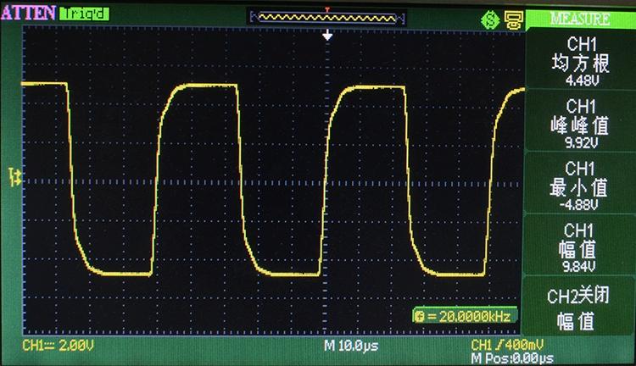
Task: Select the CH1 峰峰值 9.92V measurement
Action: (x=580, y=122)
